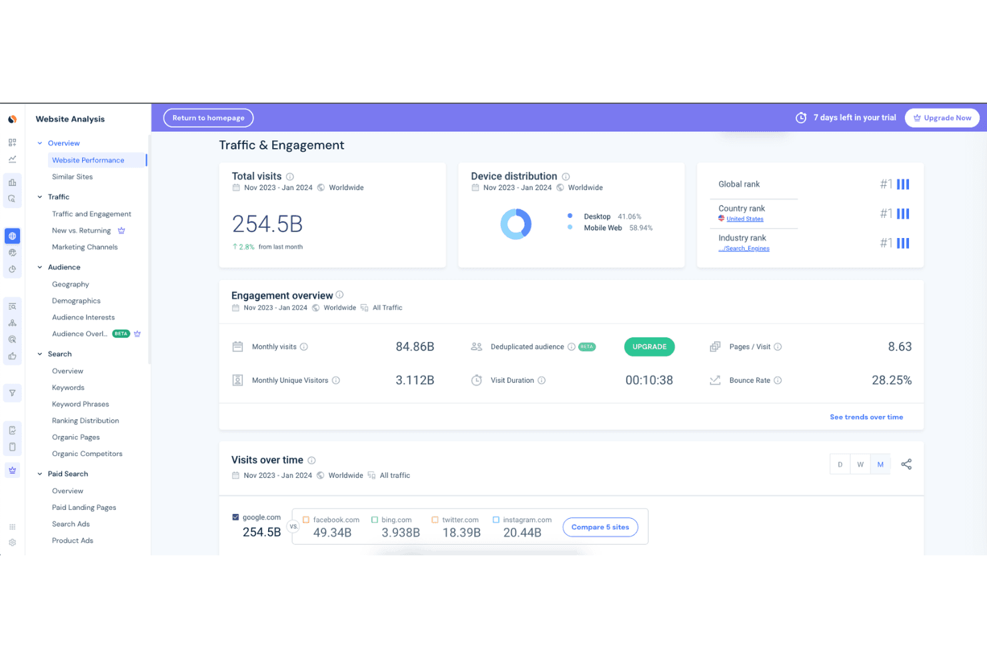987x658 pixels.
Task: Open the United States country rank link
Action: click(x=745, y=219)
